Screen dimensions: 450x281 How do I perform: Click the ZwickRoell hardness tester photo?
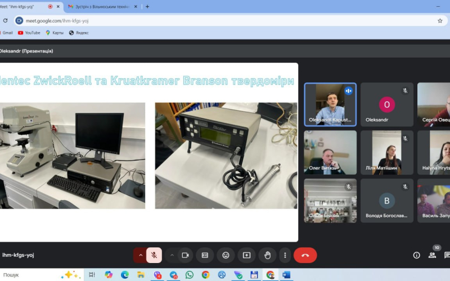click(x=73, y=156)
